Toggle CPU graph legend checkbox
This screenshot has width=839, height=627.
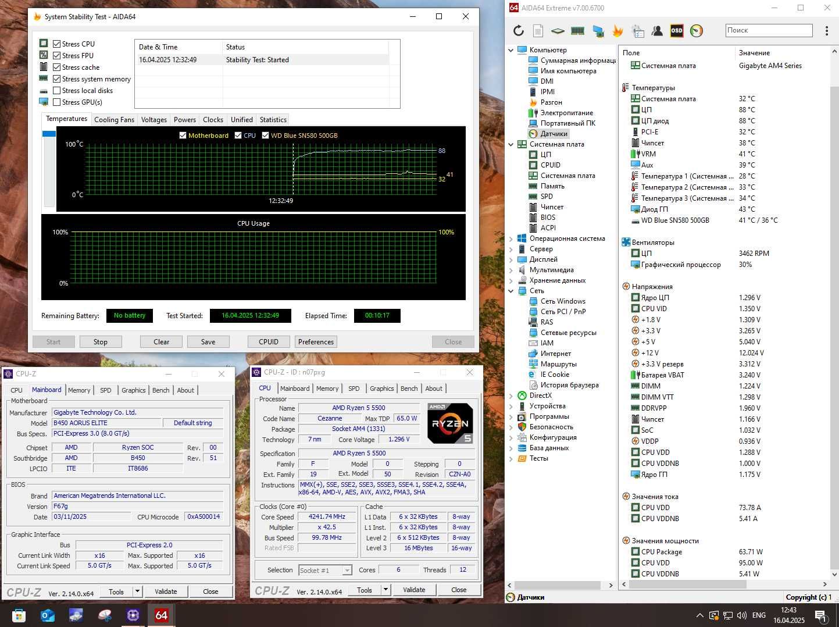click(238, 136)
